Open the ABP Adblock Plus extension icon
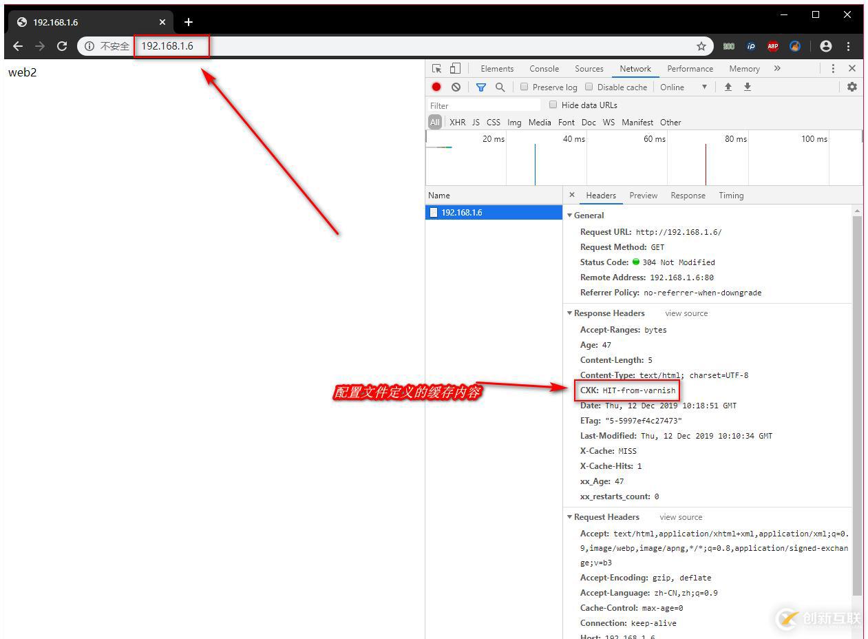The height and width of the screenshot is (639, 868). [773, 46]
